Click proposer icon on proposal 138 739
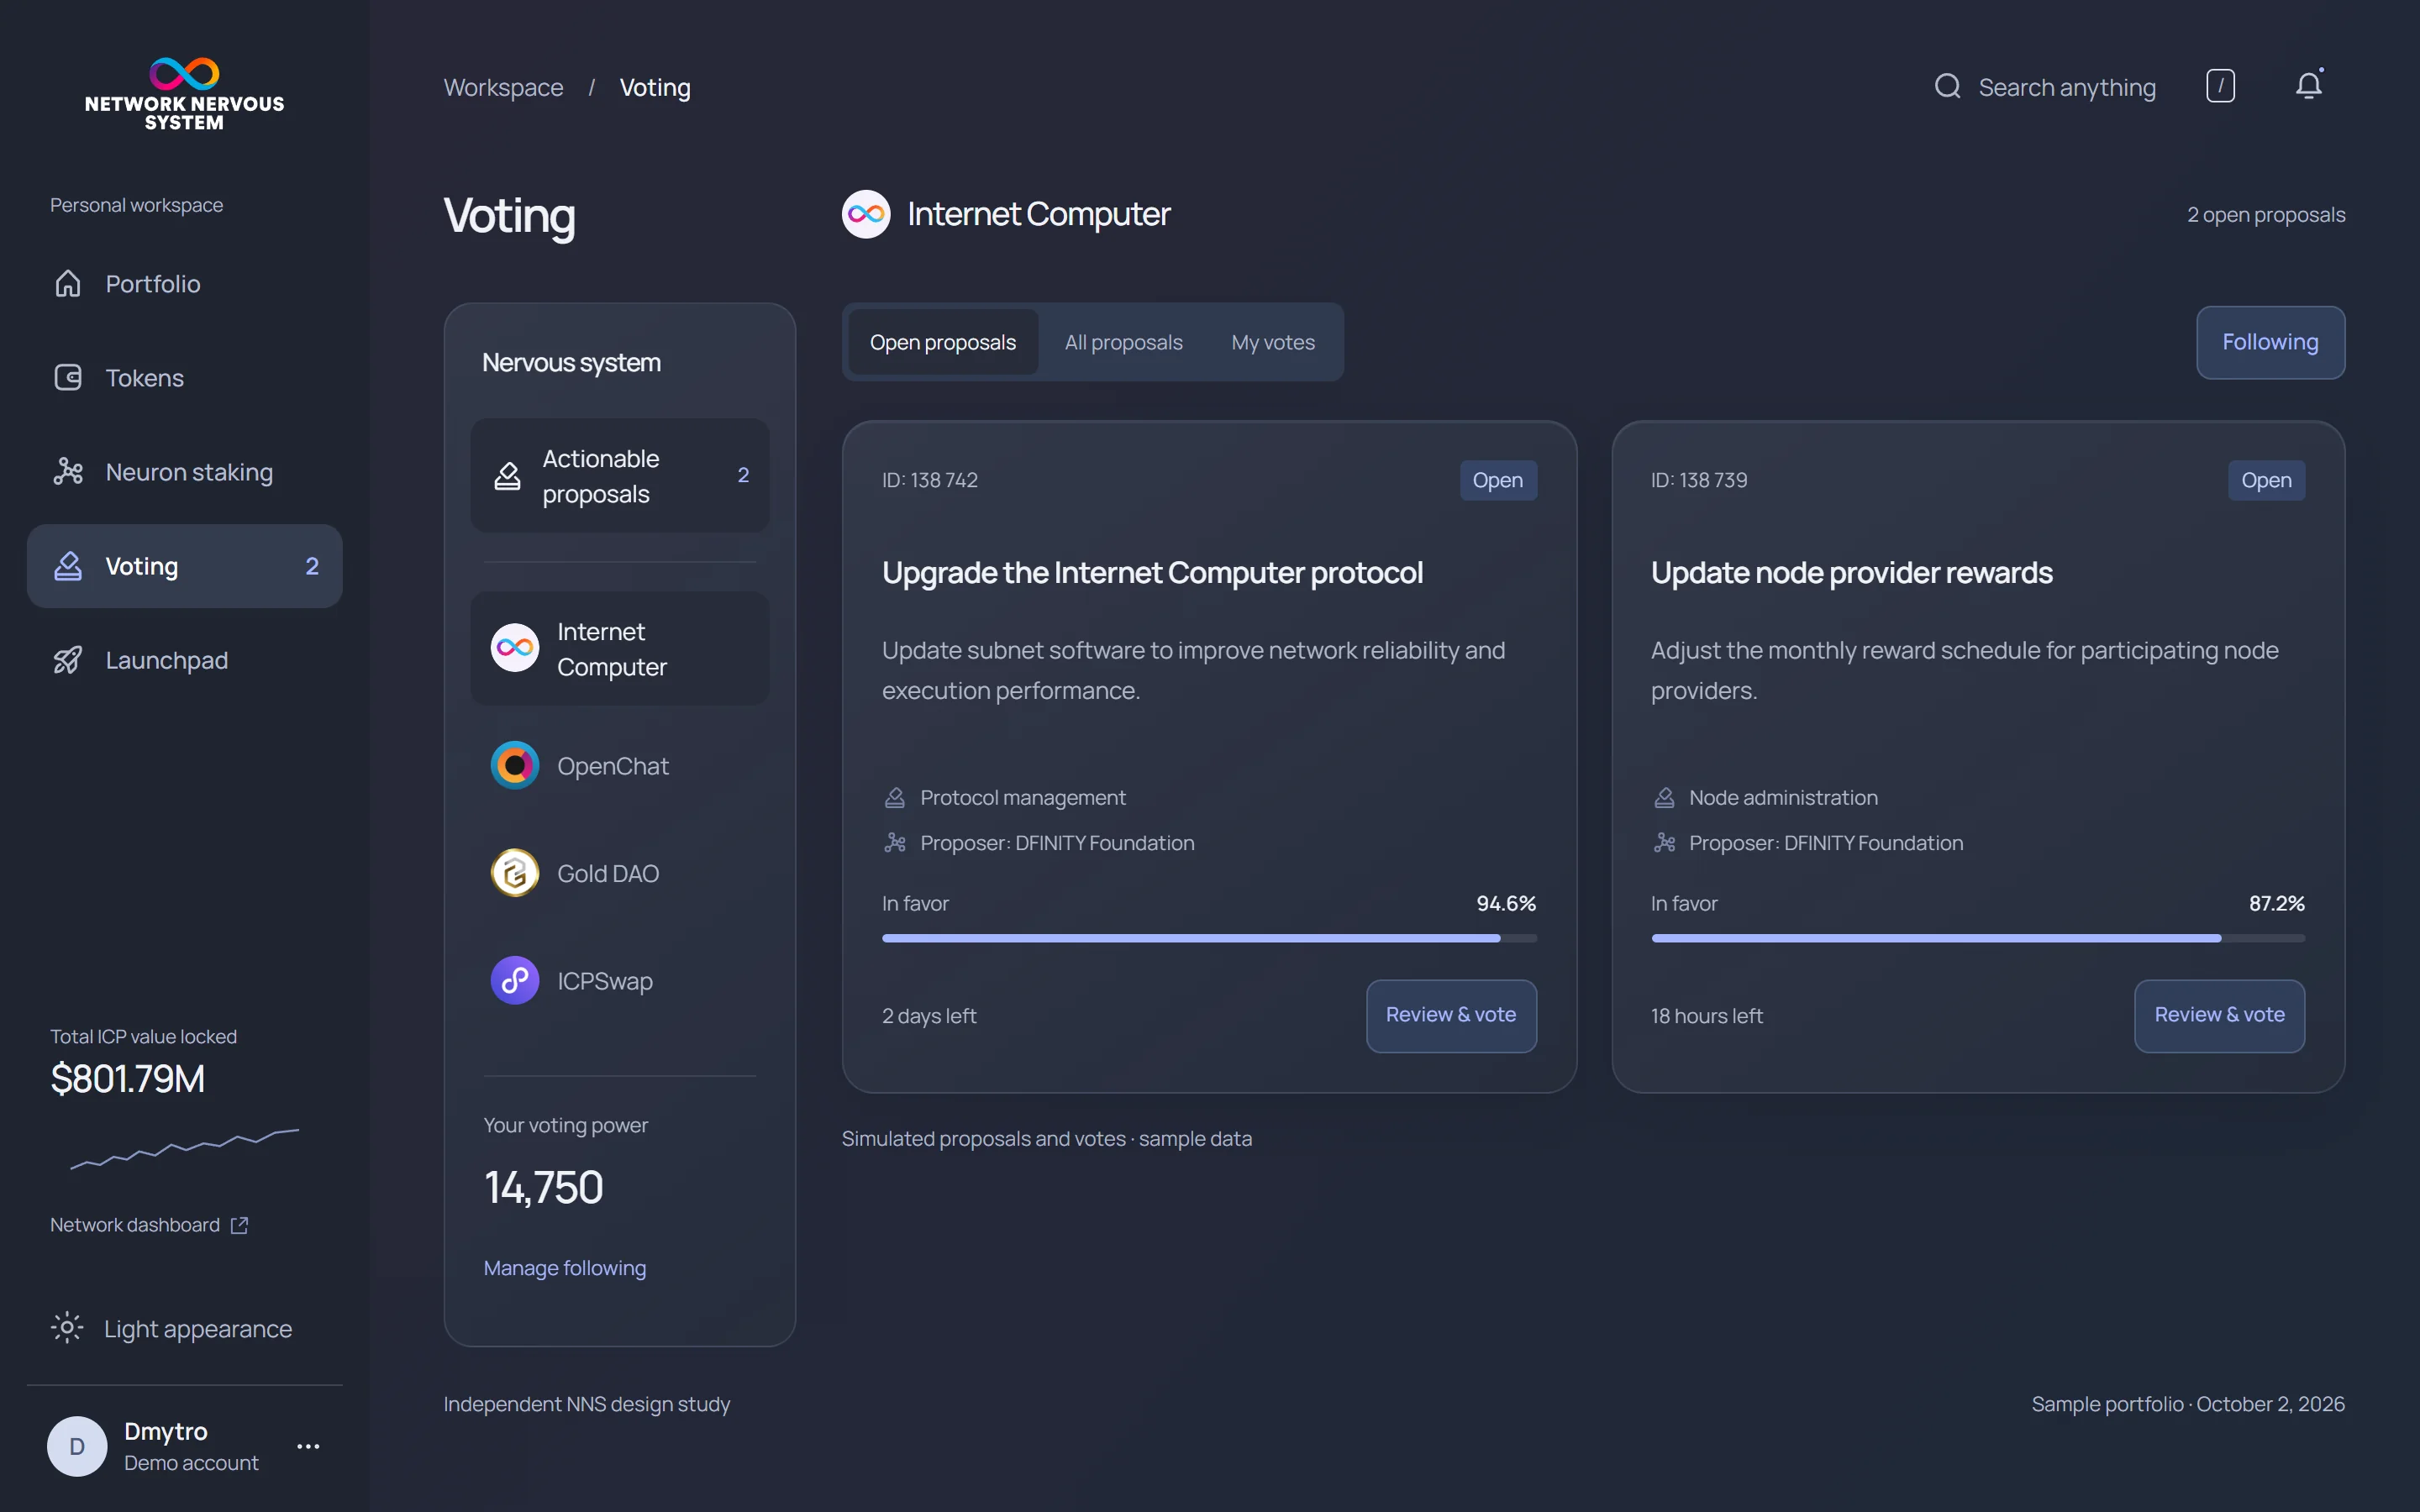 coord(1664,843)
